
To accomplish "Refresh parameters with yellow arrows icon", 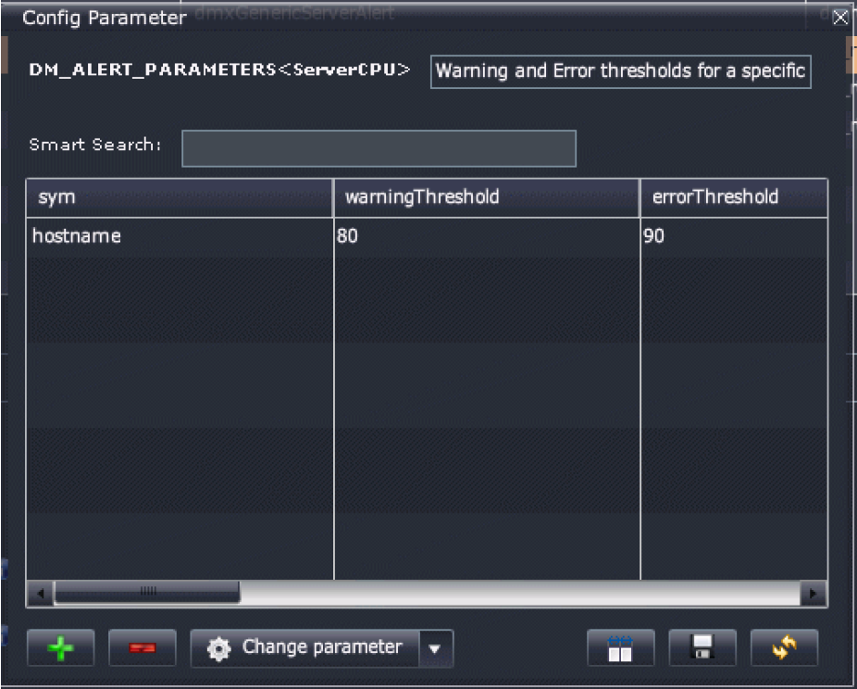I will click(x=784, y=648).
